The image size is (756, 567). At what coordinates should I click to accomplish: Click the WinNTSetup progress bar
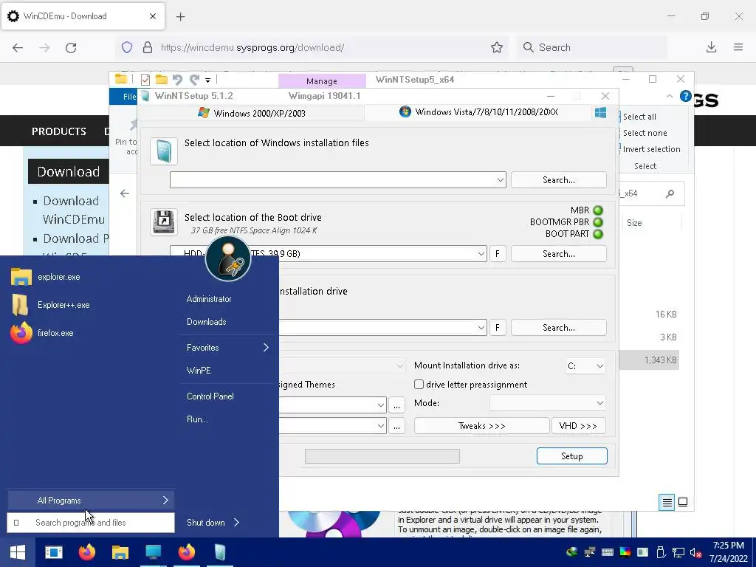[x=382, y=456]
